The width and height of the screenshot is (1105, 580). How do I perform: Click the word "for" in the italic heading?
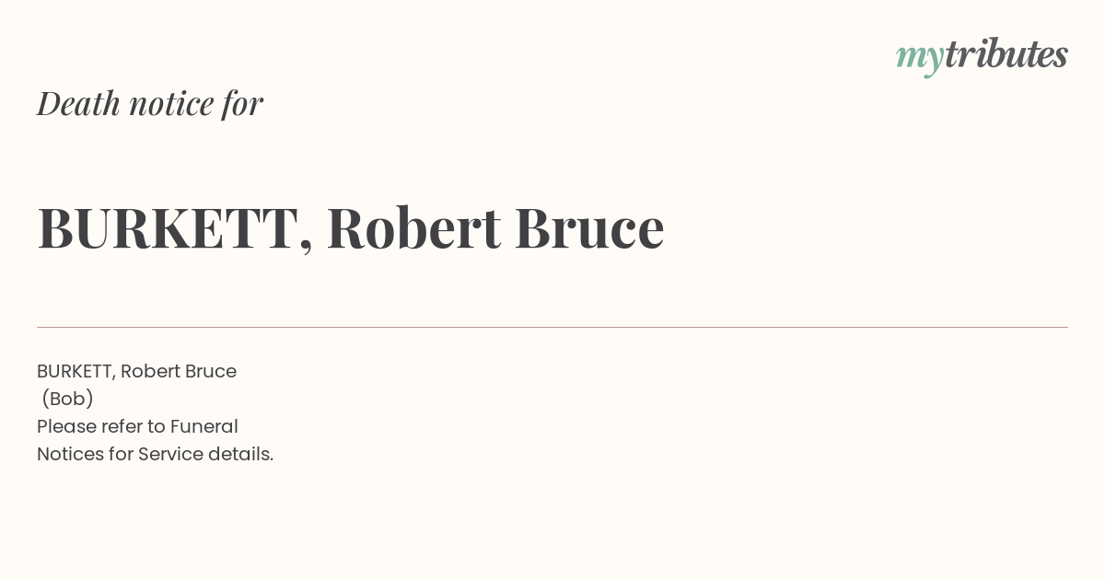click(x=243, y=103)
